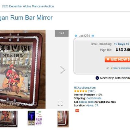Select the third thumbnail showing the frame edge
This screenshot has width=130, height=130.
[63, 119]
